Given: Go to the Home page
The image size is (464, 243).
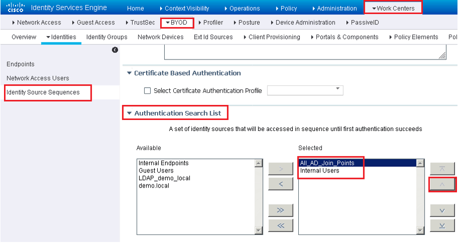Looking at the screenshot, I should 136,8.
